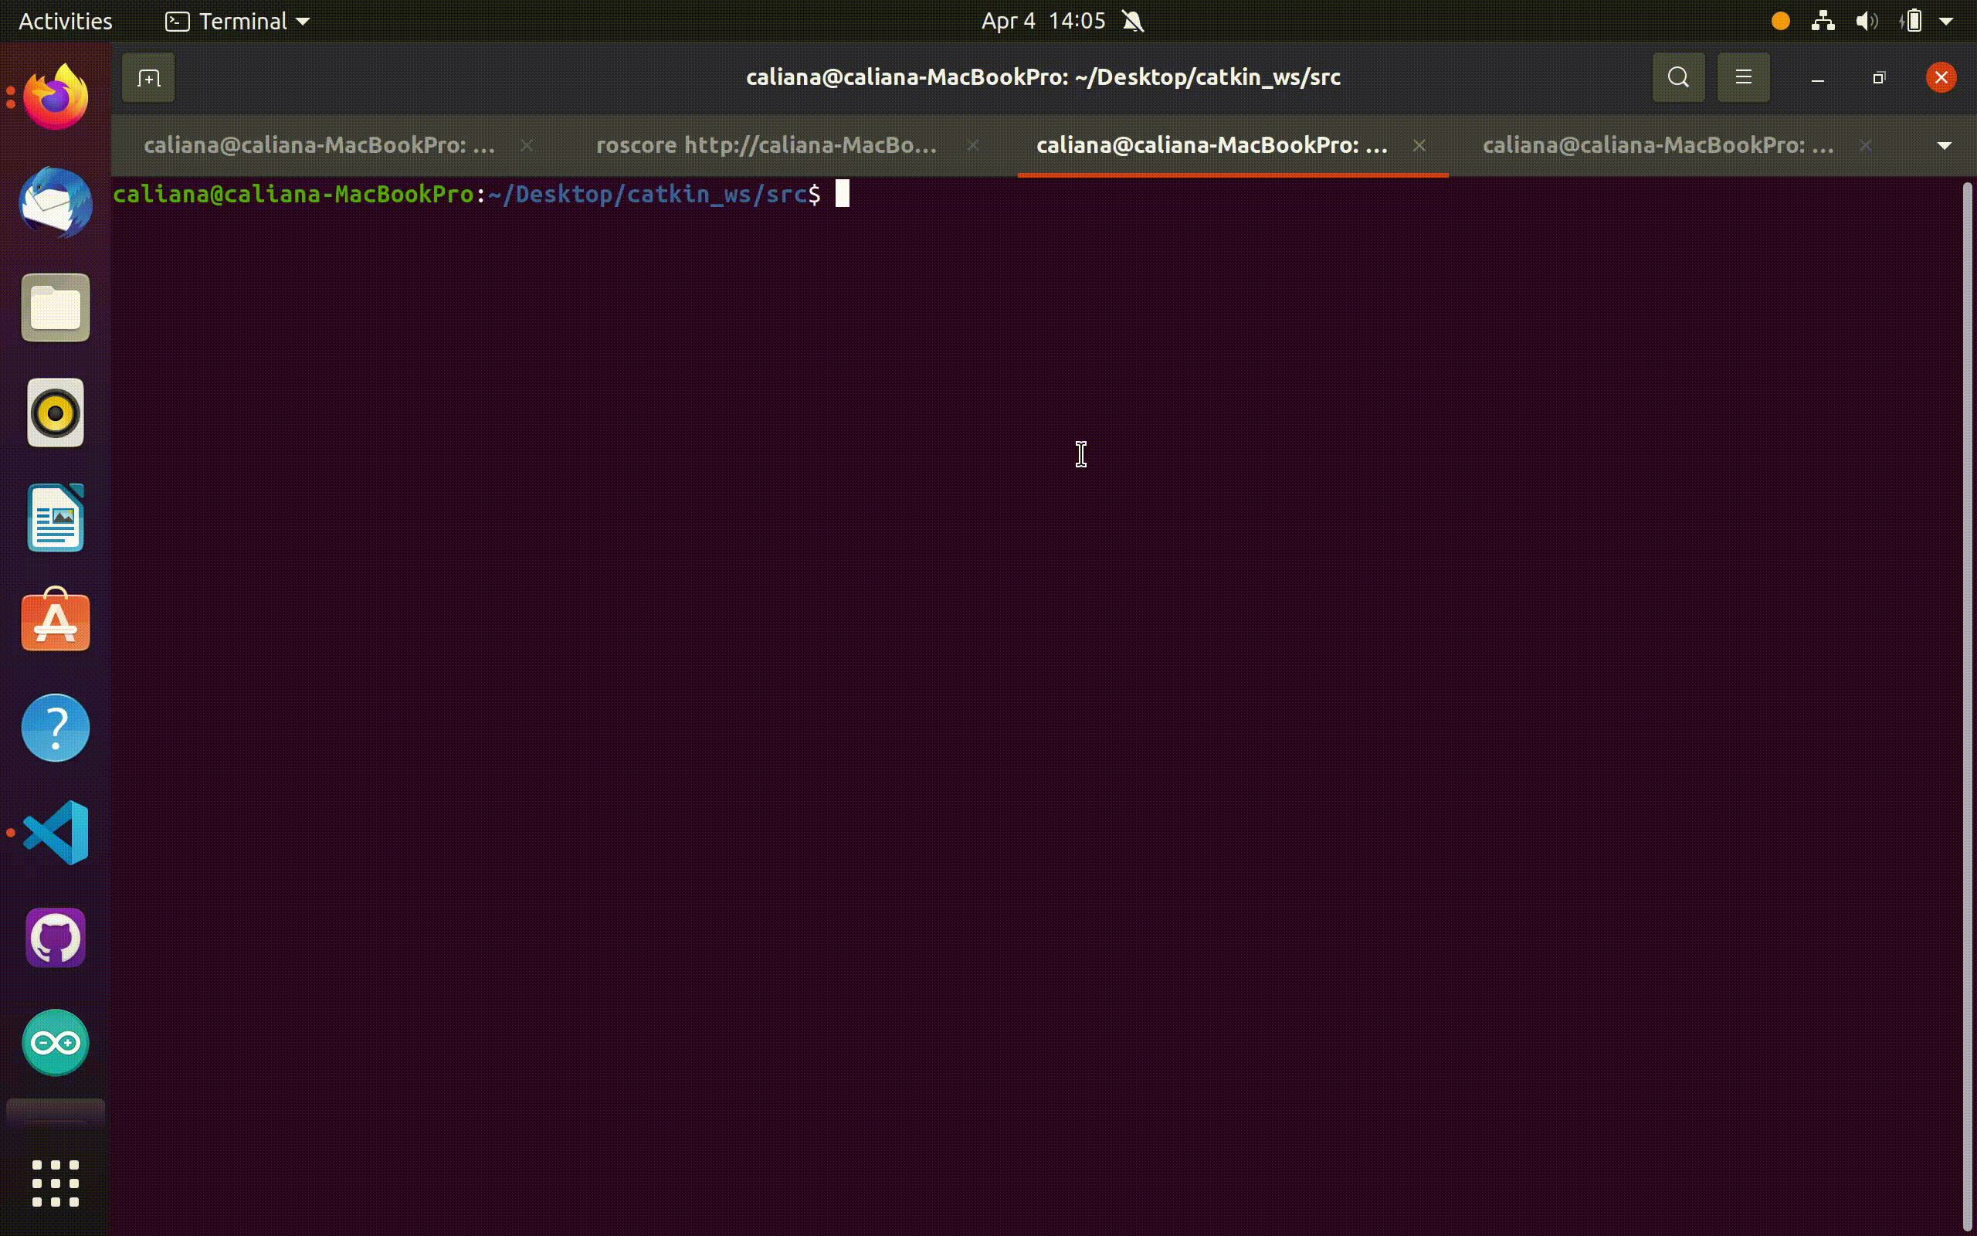The image size is (1977, 1236).
Task: Switch to the roscore terminal tab
Action: (766, 145)
